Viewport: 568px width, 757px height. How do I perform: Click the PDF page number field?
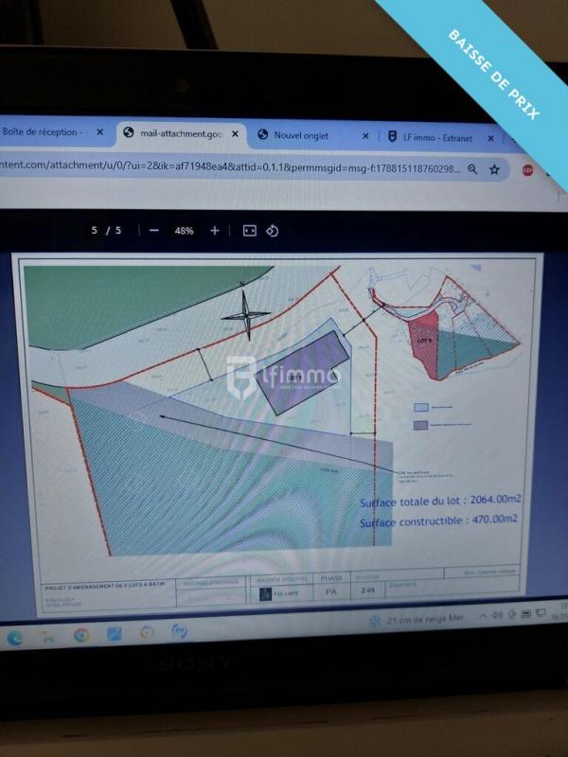95,231
